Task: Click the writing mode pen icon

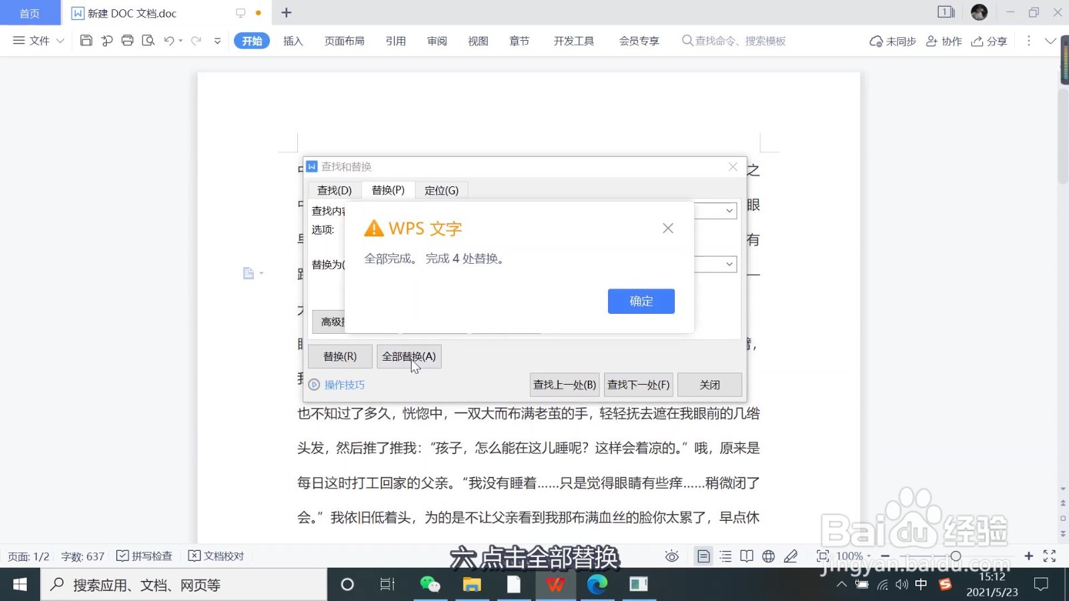Action: [790, 556]
